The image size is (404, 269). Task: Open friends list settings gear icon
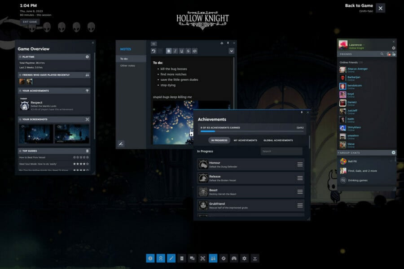pos(393,48)
